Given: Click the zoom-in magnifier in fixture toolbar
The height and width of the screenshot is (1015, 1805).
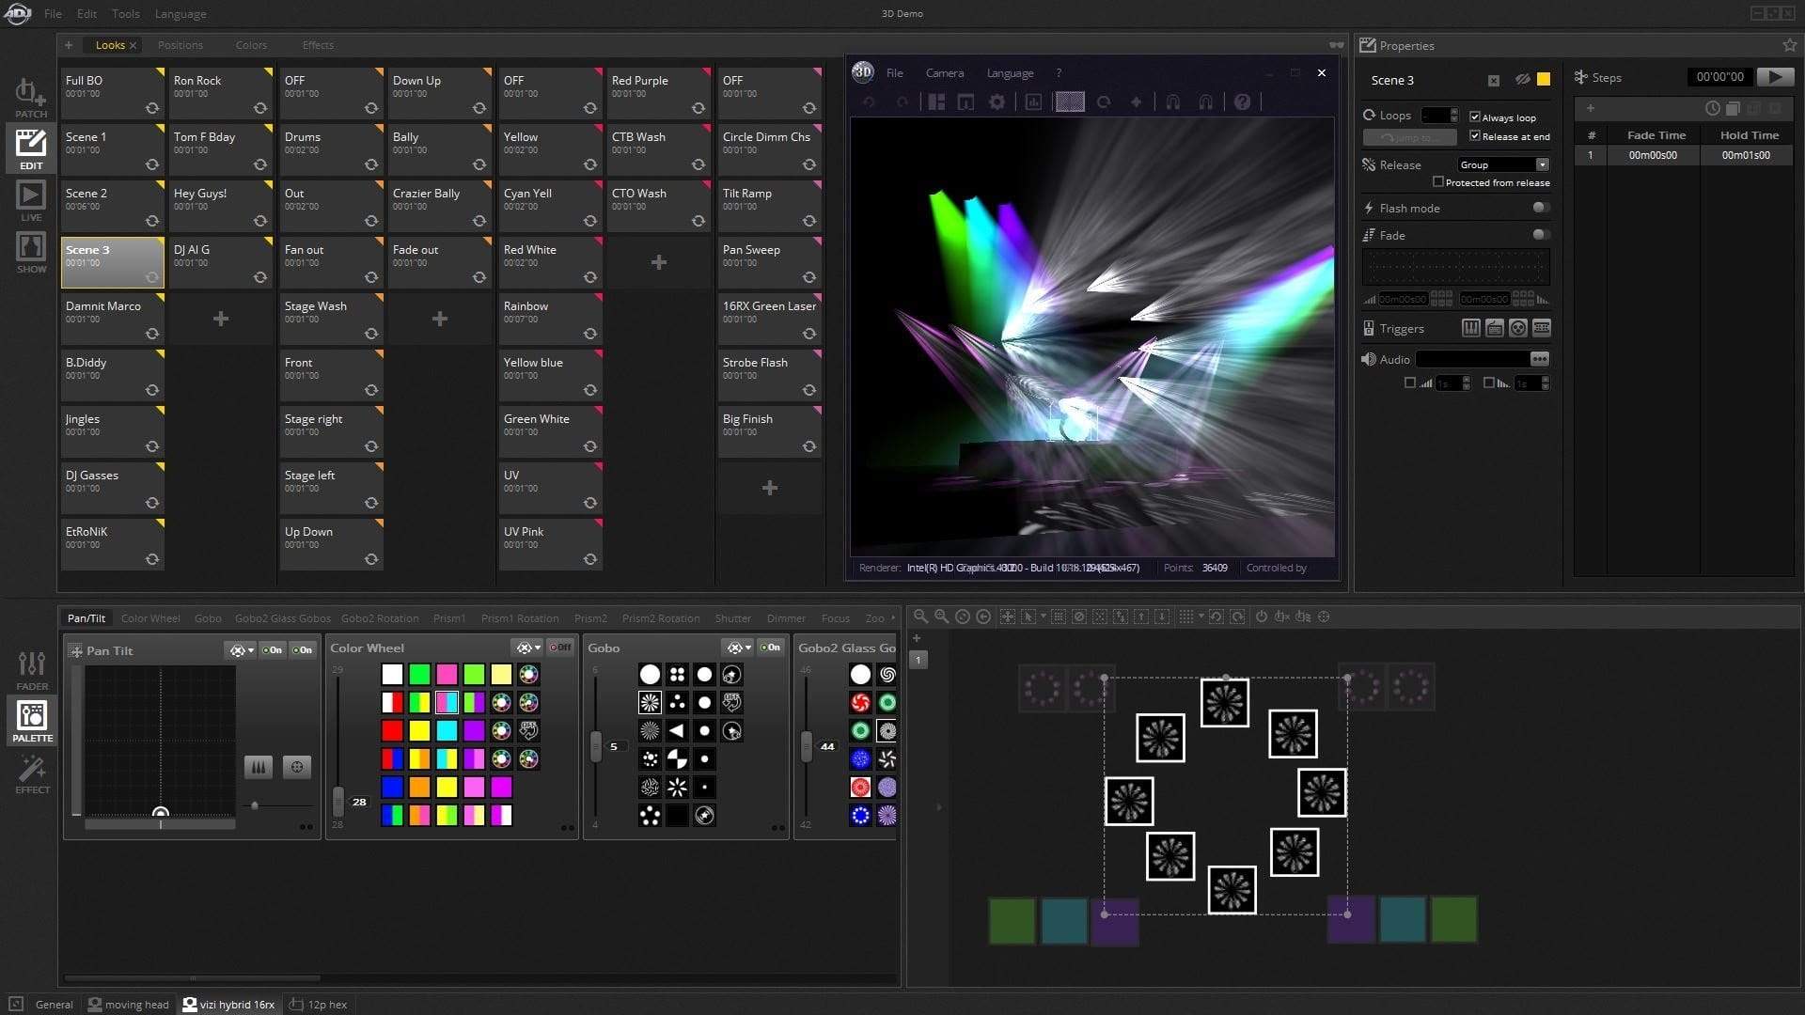Looking at the screenshot, I should tap(941, 617).
